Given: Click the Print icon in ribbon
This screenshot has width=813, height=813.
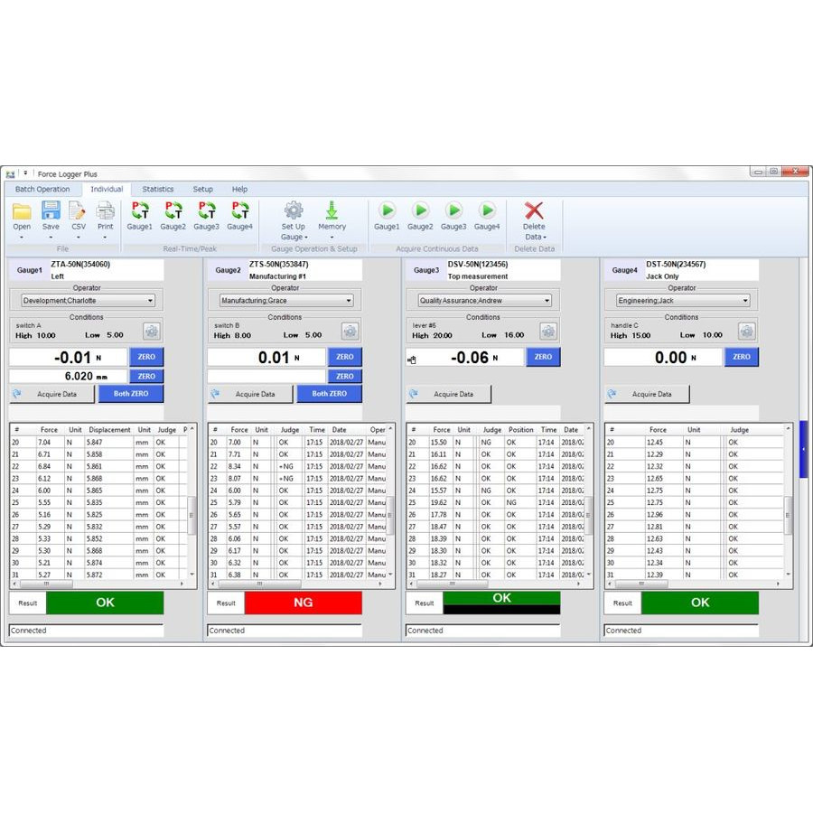Looking at the screenshot, I should coord(106,212).
